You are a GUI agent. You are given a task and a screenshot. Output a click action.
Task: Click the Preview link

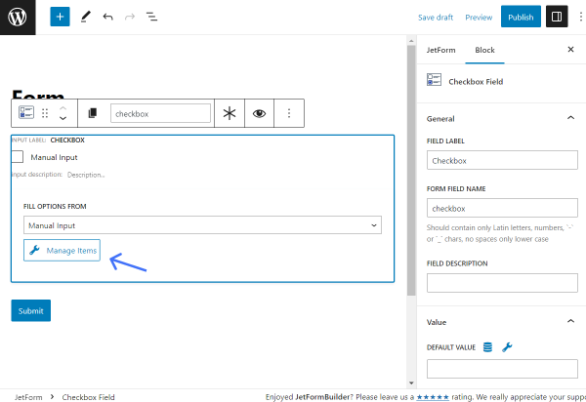[x=479, y=18]
